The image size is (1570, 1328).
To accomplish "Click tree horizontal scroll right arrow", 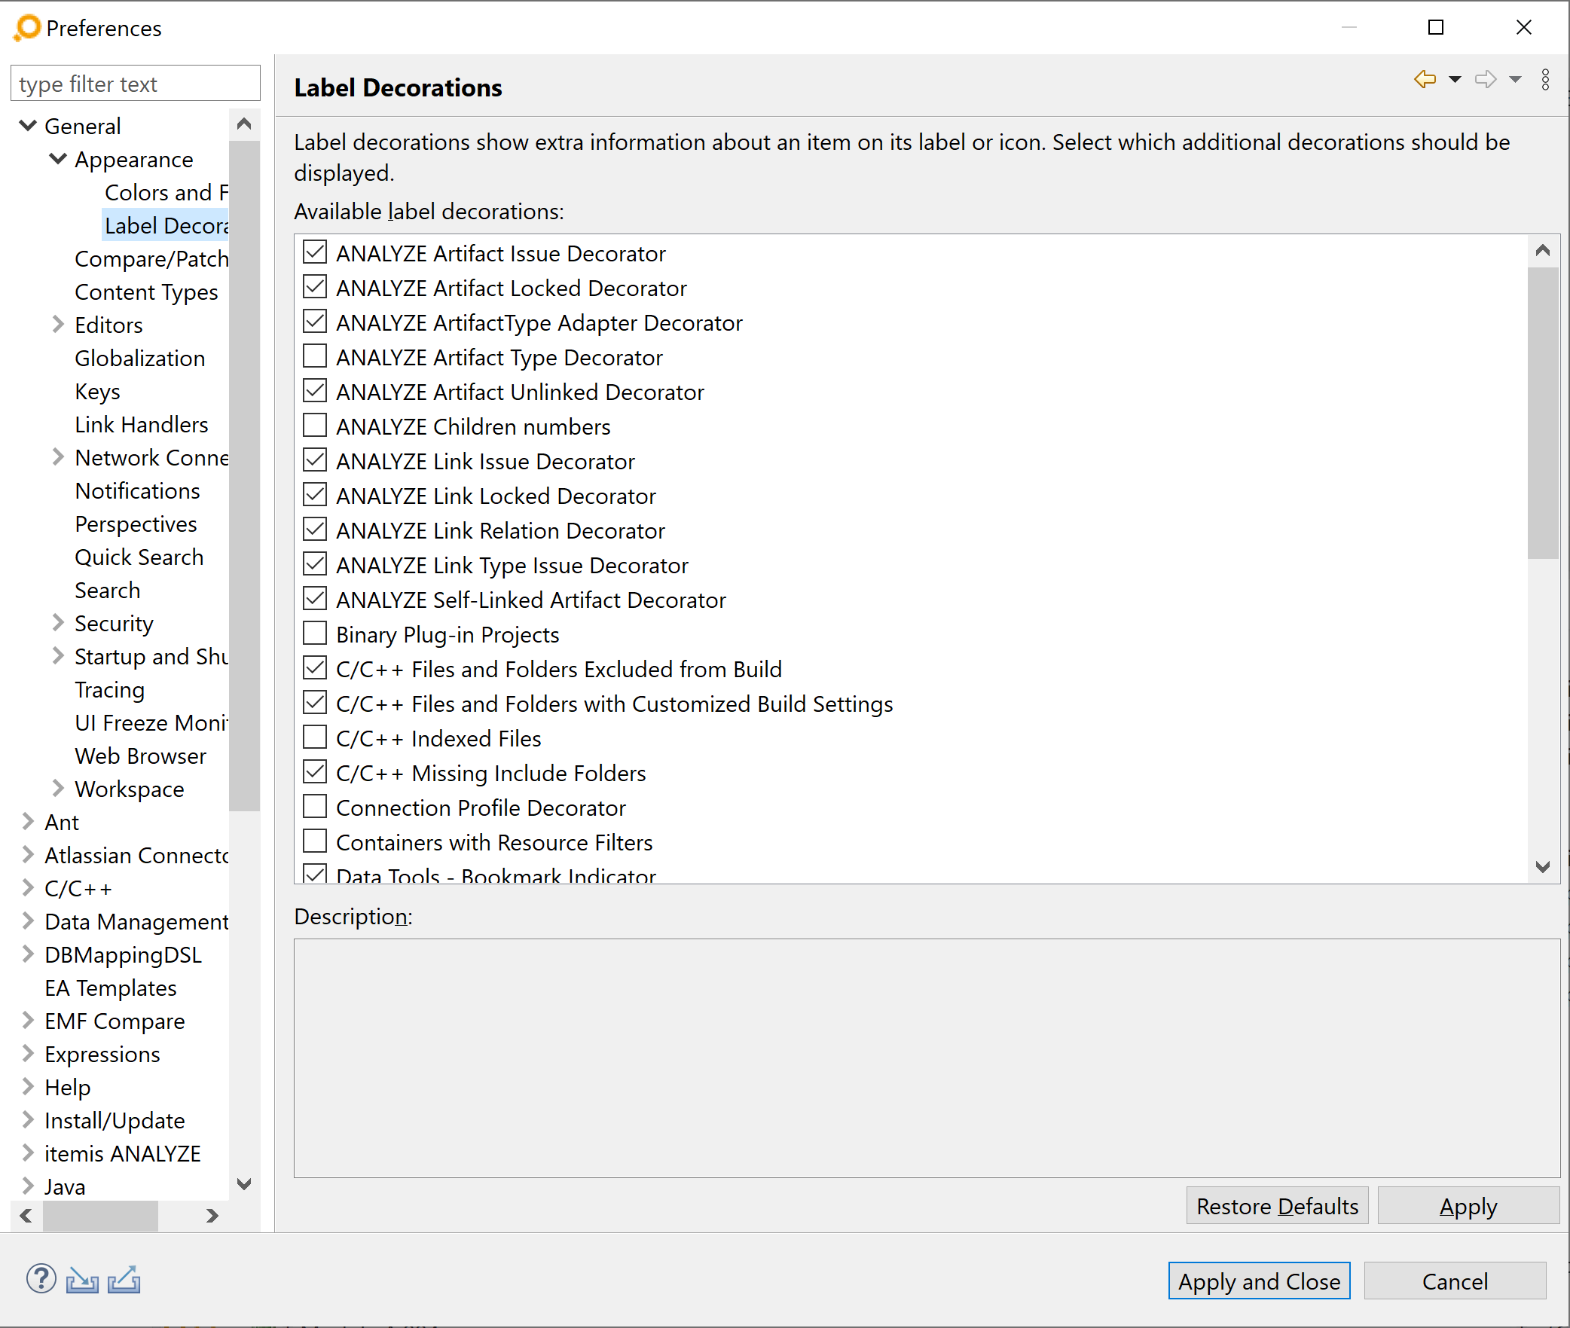I will [x=212, y=1215].
